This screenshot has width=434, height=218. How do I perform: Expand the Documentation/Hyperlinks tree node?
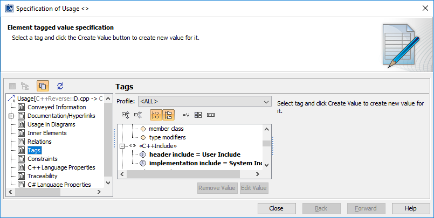click(x=11, y=116)
